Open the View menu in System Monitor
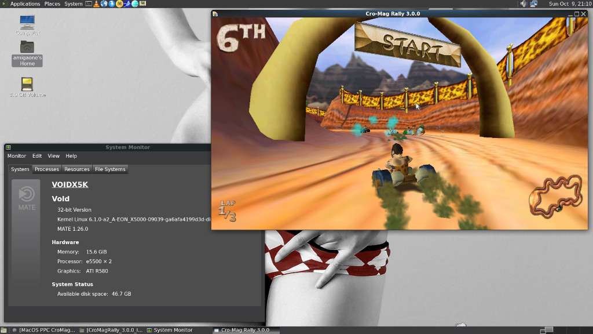Viewport: 593px width, 334px height. point(53,156)
